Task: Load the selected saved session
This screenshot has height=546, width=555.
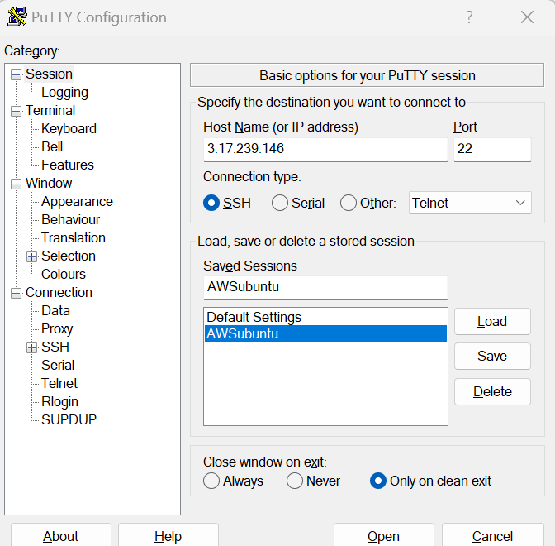Action: pos(492,322)
